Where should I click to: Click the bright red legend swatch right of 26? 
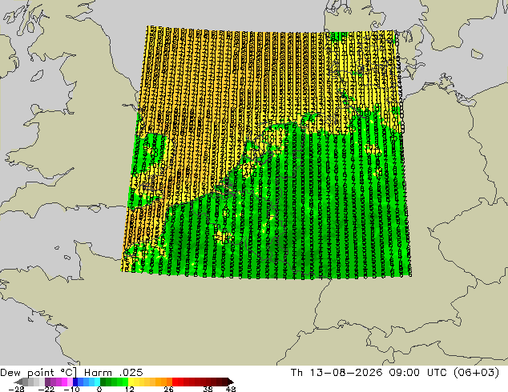point(175,382)
